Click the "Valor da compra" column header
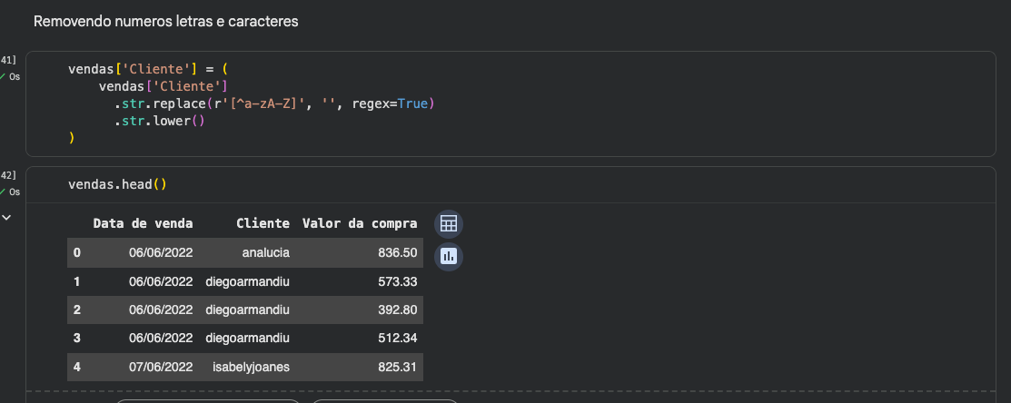The image size is (1011, 403). point(360,223)
